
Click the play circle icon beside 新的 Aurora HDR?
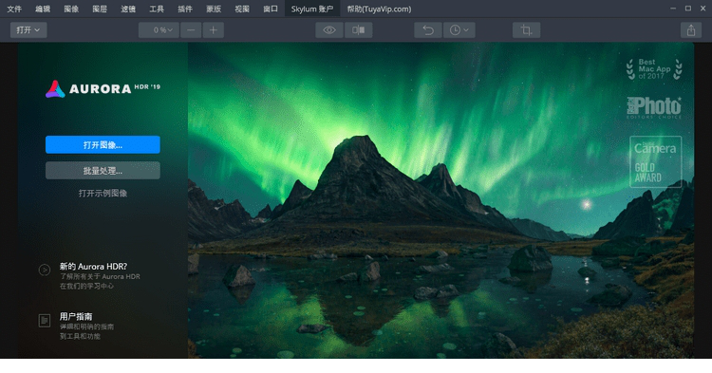pos(44,270)
